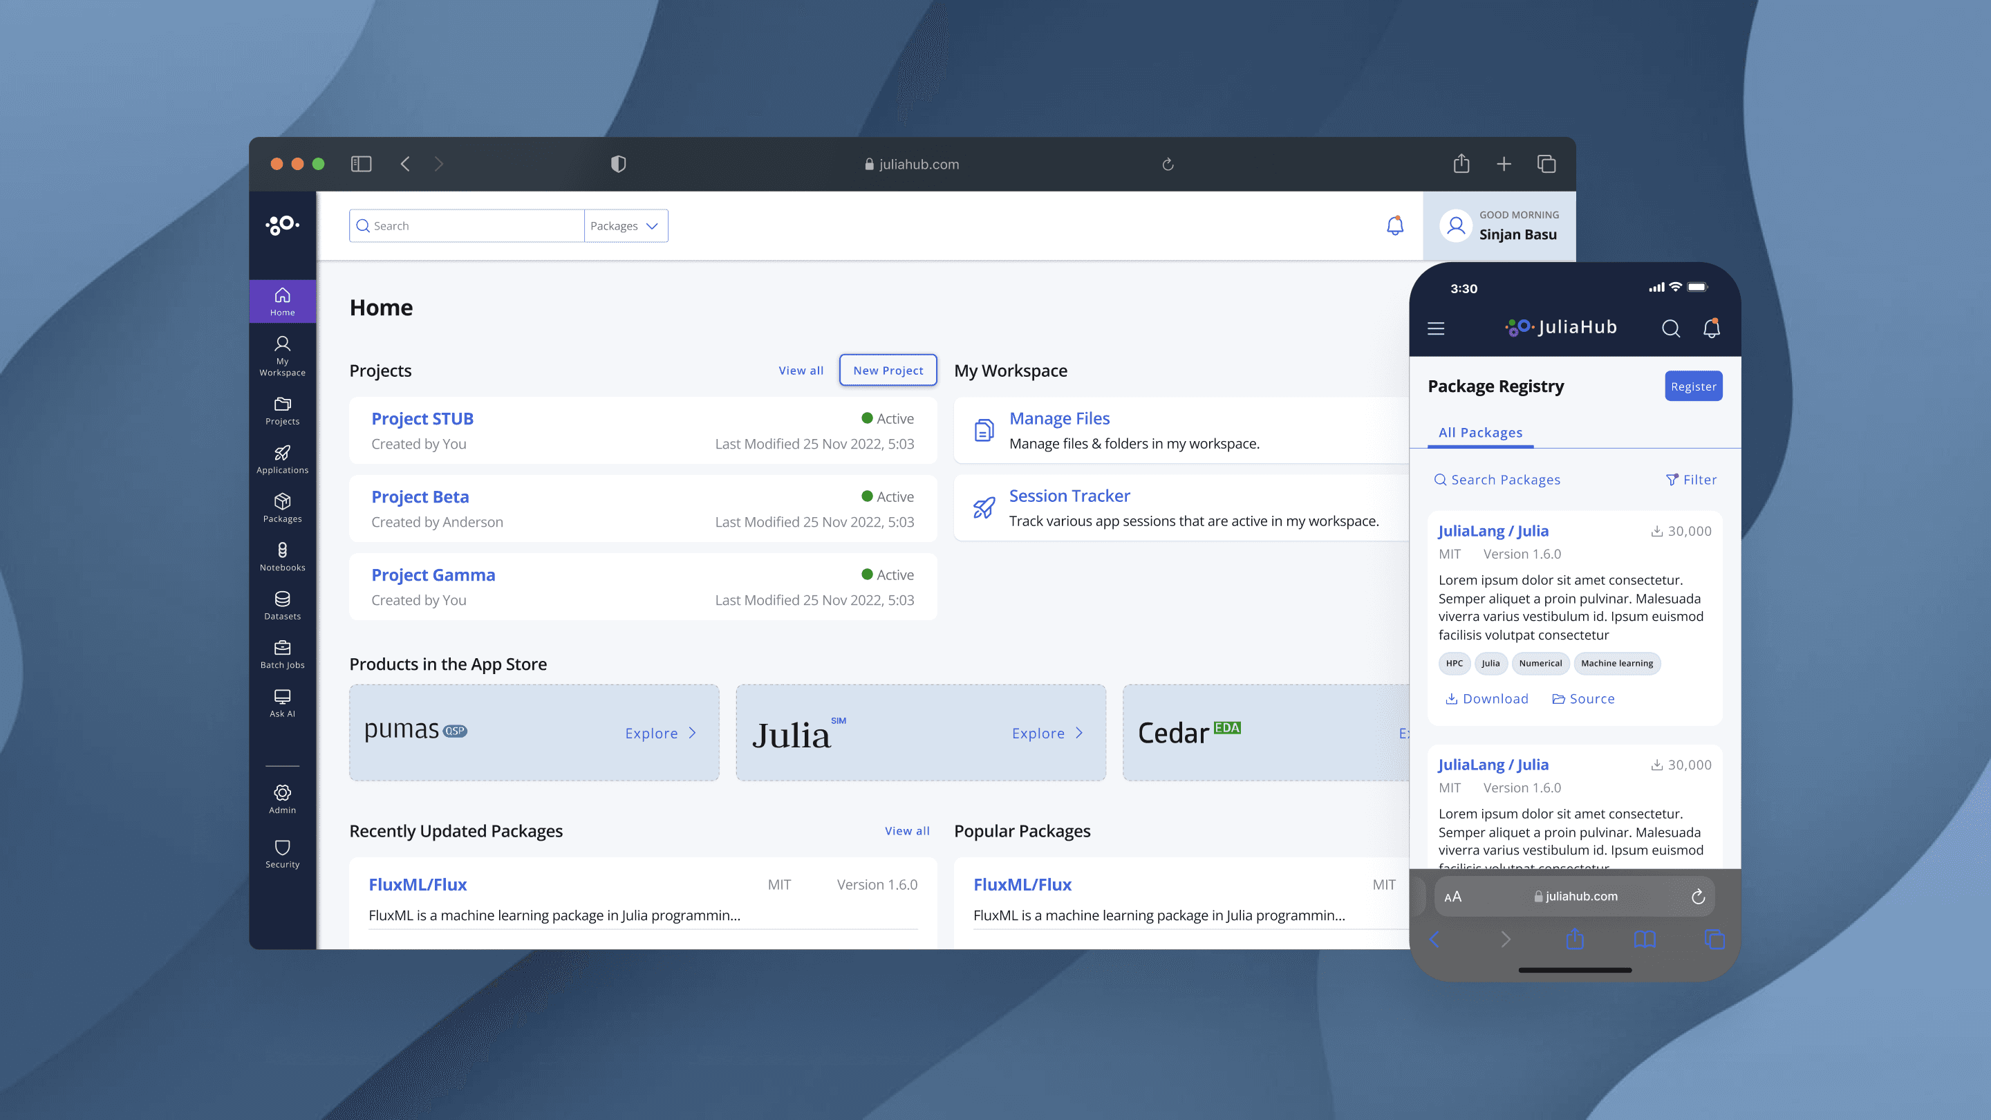Tap the mobile search magnifier icon

[x=1670, y=328]
